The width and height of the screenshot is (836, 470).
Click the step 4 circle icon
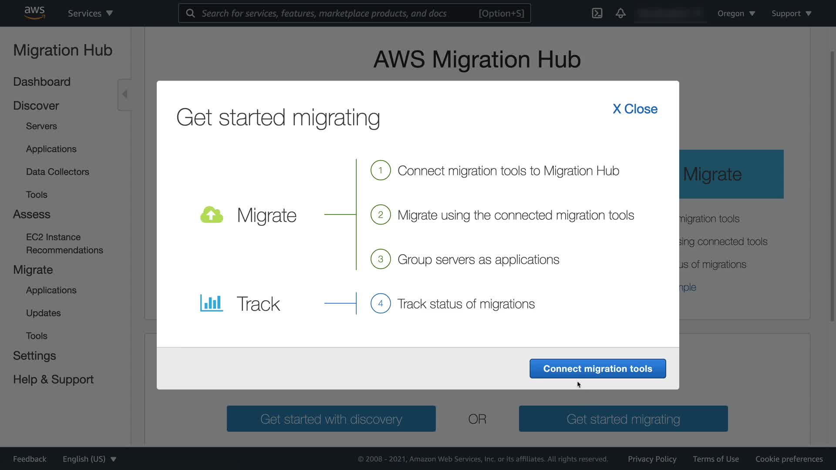381,304
